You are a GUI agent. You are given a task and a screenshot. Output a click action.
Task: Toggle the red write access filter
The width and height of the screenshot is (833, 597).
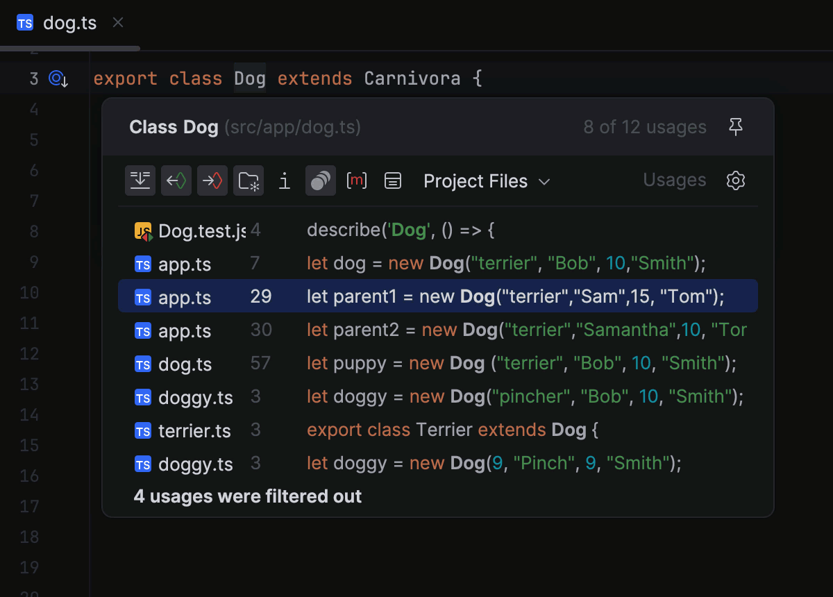click(212, 180)
